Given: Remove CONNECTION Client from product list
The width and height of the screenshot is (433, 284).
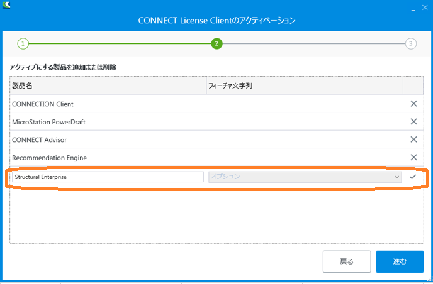Looking at the screenshot, I should point(413,104).
